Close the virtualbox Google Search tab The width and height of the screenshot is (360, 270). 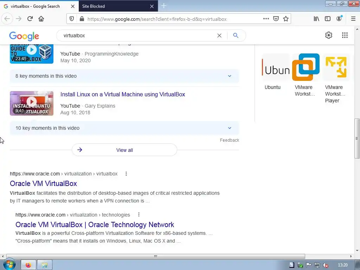pyautogui.click(x=72, y=6)
